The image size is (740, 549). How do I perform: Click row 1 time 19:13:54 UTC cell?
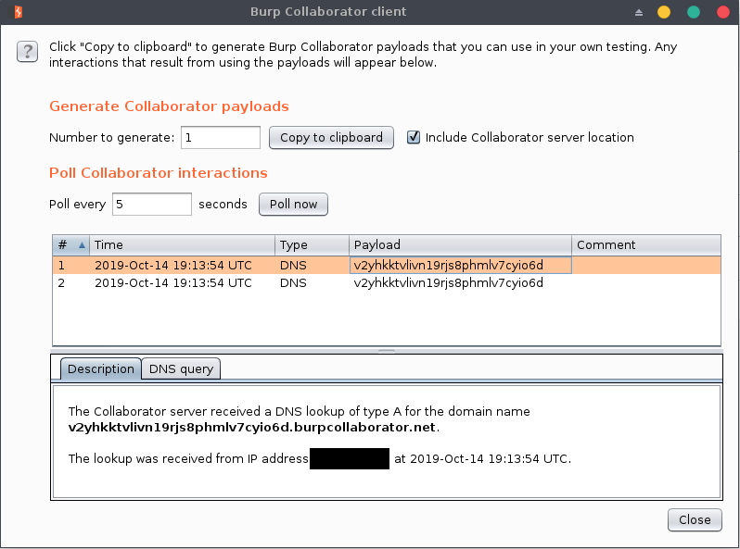pos(182,266)
